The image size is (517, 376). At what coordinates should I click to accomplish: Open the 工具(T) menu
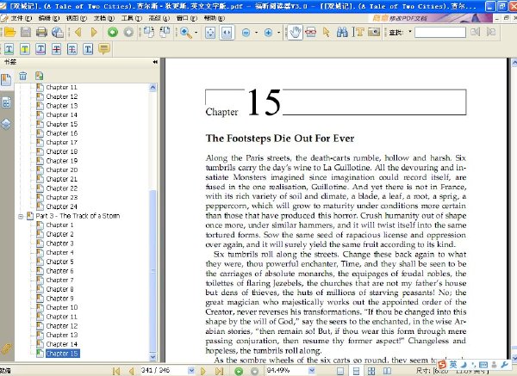(x=132, y=18)
